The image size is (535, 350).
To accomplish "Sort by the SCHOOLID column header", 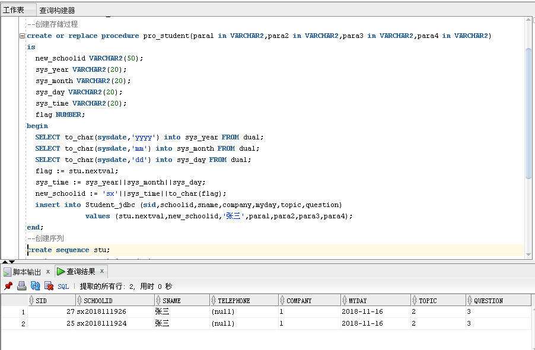I will point(98,301).
